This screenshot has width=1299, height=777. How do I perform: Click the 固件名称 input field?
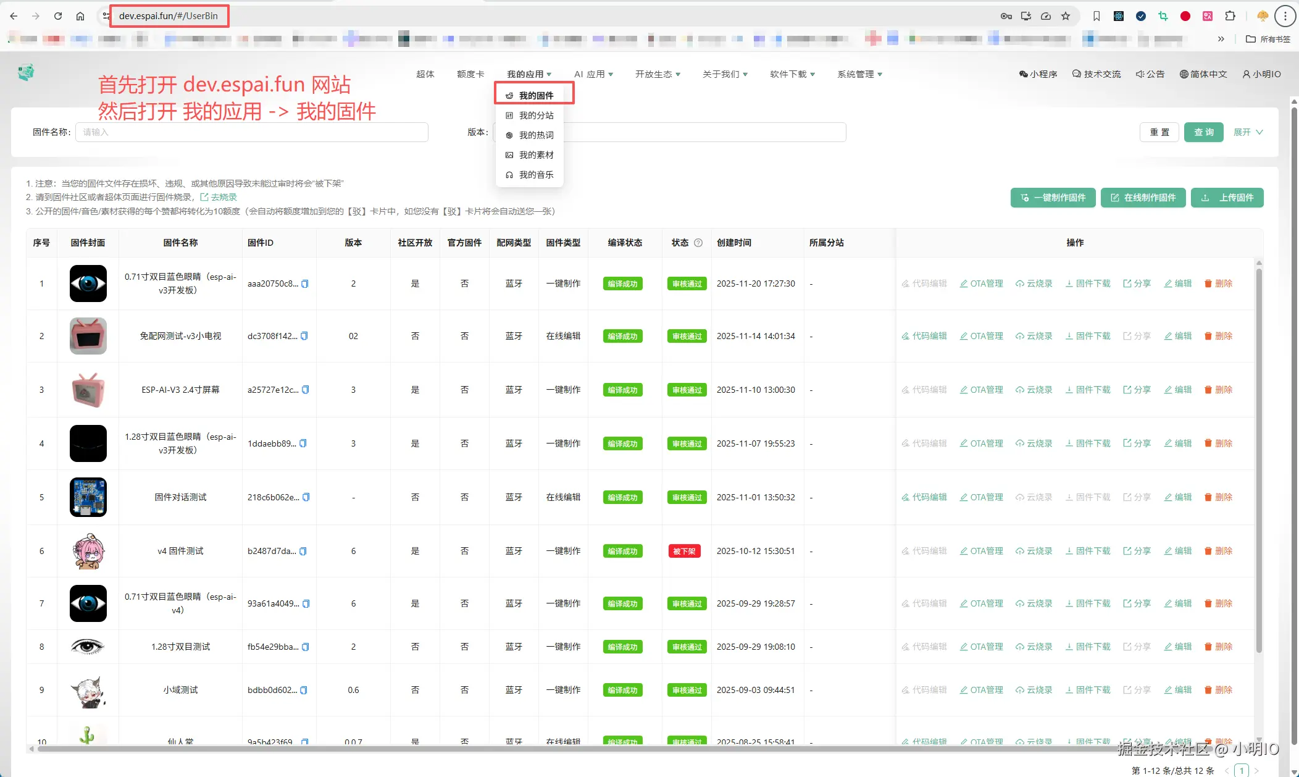coord(251,132)
